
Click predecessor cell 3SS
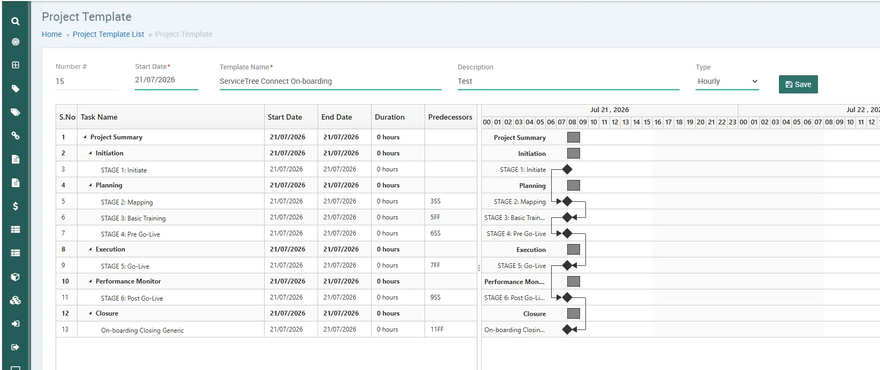[451, 201]
